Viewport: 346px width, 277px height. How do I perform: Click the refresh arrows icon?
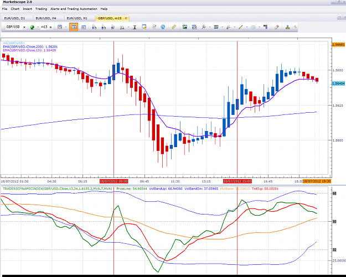tap(154, 27)
